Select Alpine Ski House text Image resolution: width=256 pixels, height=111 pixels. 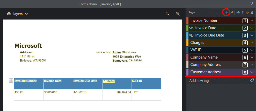coord(124,52)
